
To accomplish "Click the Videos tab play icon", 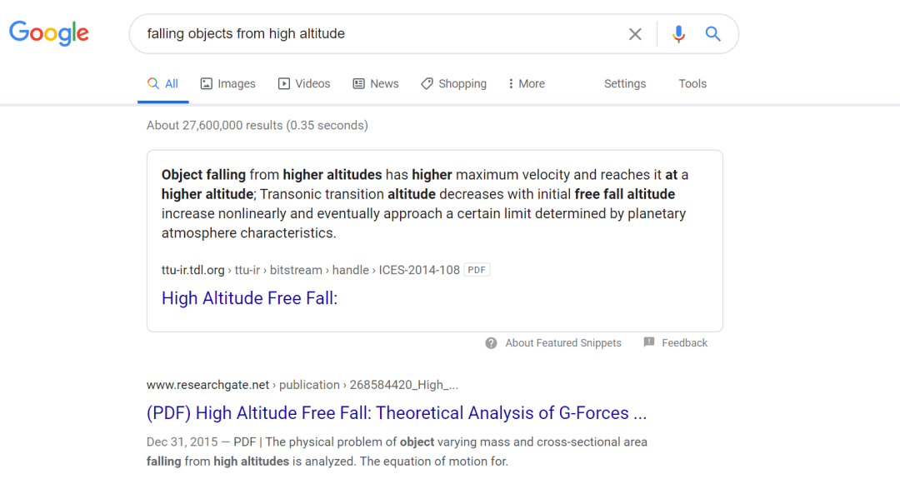I will tap(284, 84).
